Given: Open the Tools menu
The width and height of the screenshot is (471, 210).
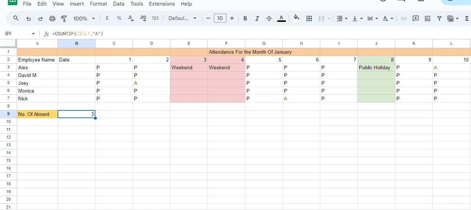Looking at the screenshot, I should (137, 4).
